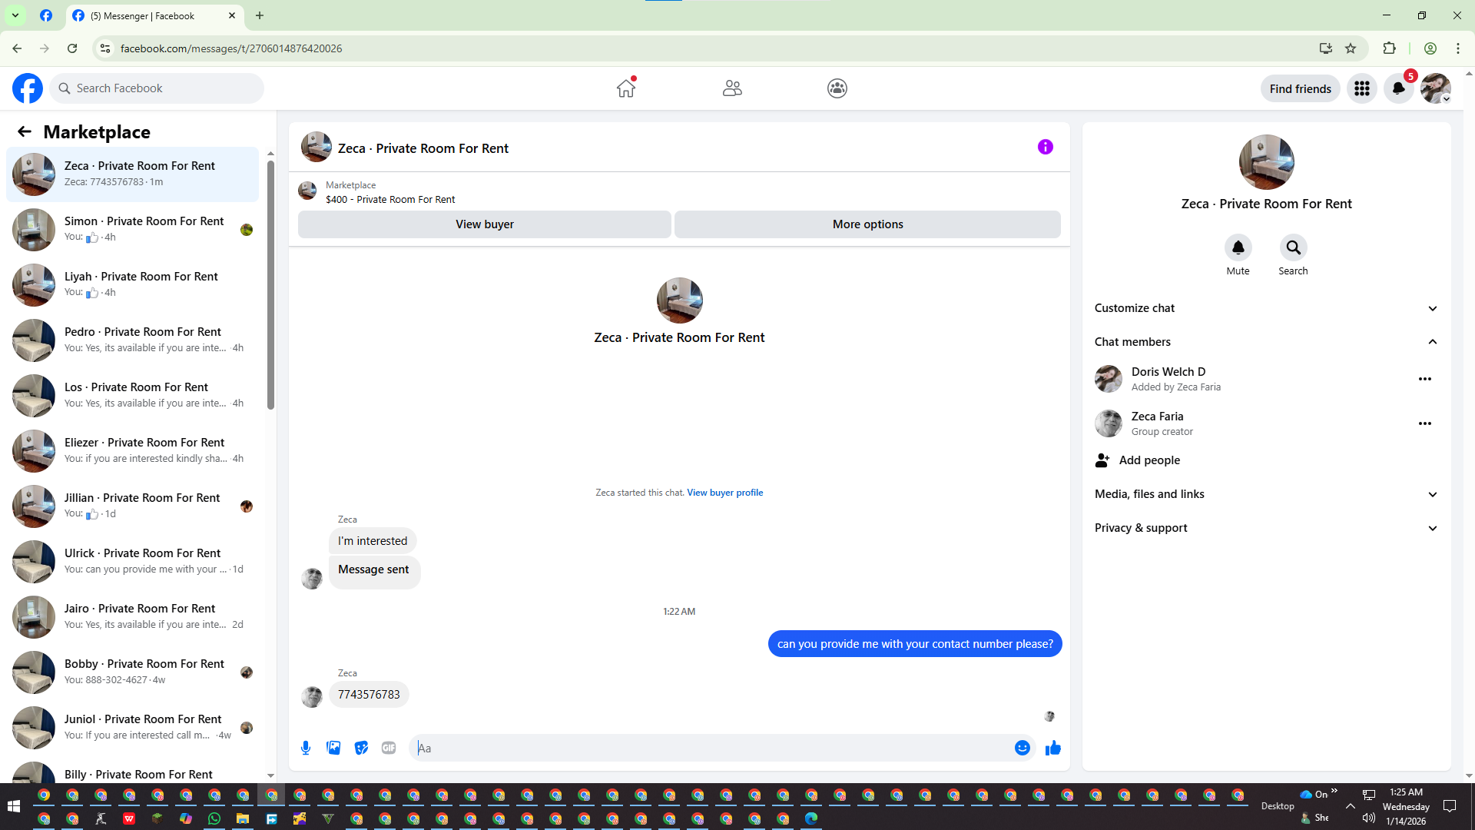Screen dimensions: 1475x830
Task: Open the Friends tab
Action: (732, 88)
